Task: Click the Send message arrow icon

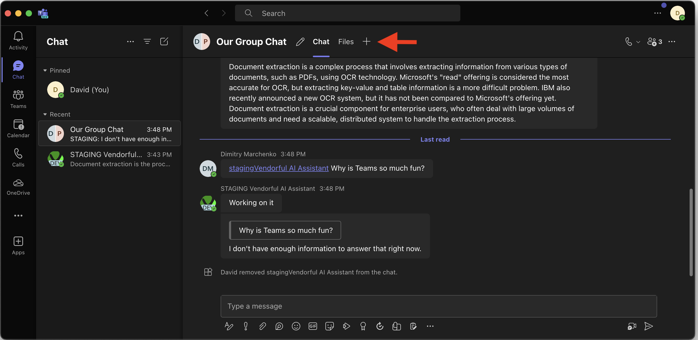Action: (x=648, y=326)
